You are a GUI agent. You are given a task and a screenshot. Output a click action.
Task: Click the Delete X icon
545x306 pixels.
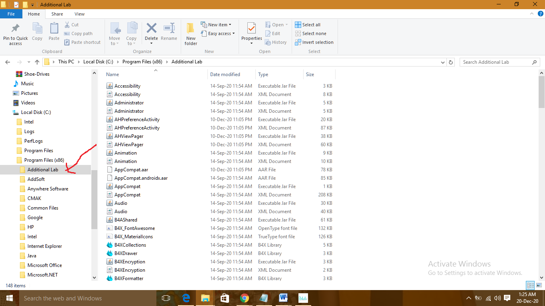point(151,28)
